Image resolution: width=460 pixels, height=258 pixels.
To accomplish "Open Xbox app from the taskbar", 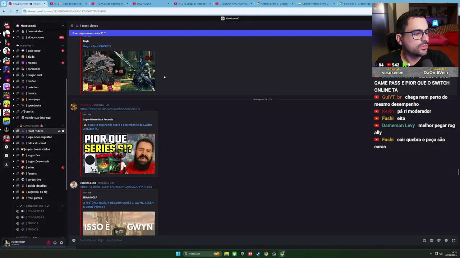I will pyautogui.click(x=234, y=254).
